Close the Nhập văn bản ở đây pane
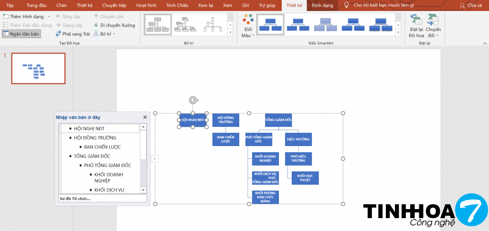 click(x=145, y=117)
